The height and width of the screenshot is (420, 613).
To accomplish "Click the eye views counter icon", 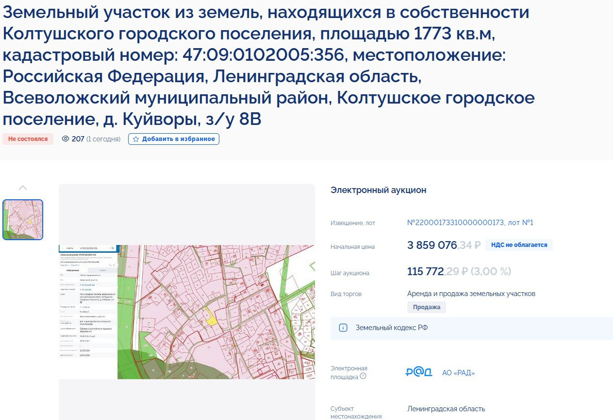I will (66, 139).
